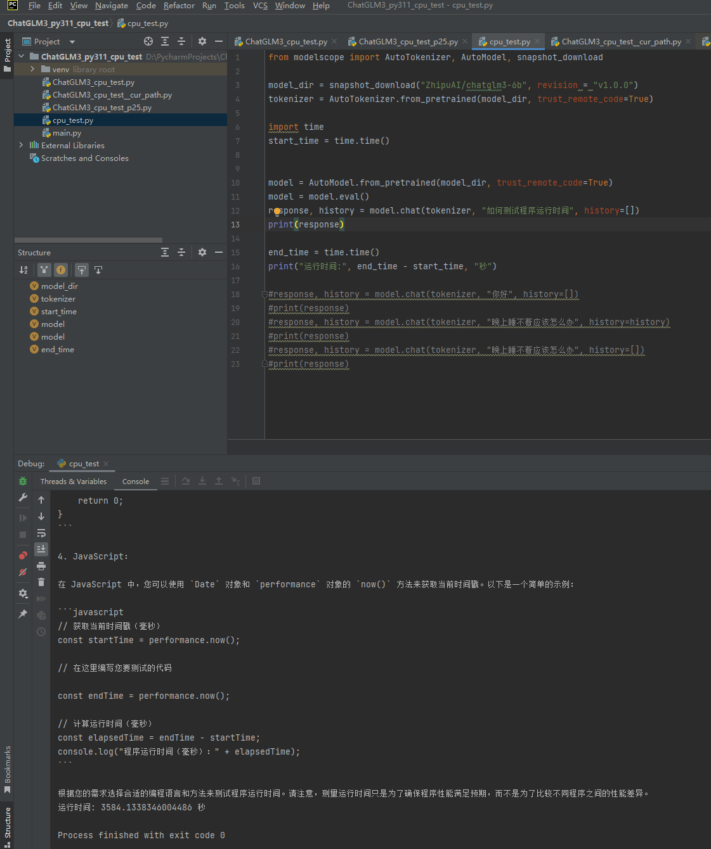The width and height of the screenshot is (711, 849).
Task: Collapse code fold marker at line 18
Action: pyautogui.click(x=264, y=295)
